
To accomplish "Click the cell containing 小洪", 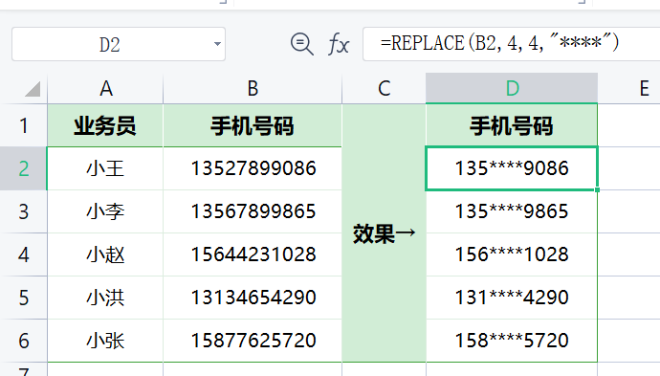I will point(105,298).
